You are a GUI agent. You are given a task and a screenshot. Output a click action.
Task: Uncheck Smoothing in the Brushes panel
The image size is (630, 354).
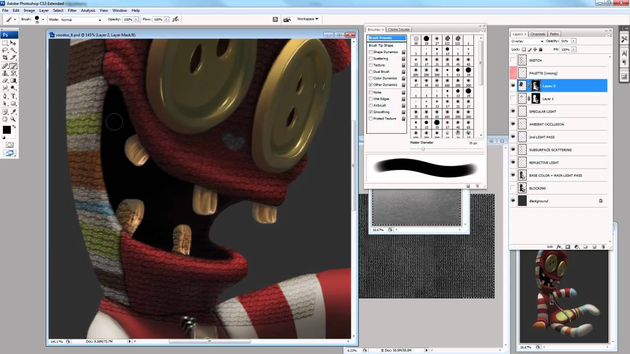[x=371, y=112]
